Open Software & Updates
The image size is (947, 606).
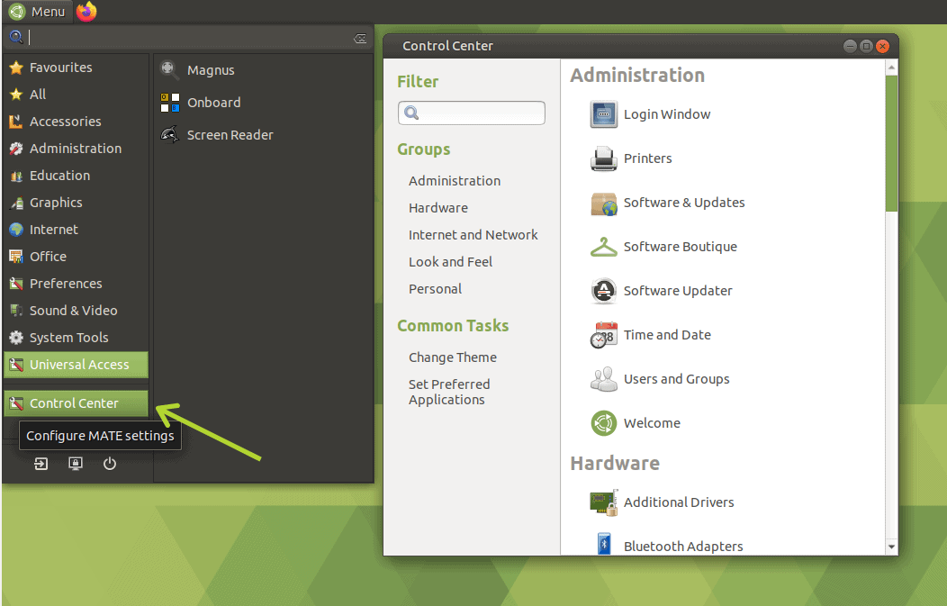click(684, 203)
